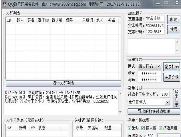Click 状态 column header in QQ小号列表
181x137 pixels.
(x=49, y=128)
